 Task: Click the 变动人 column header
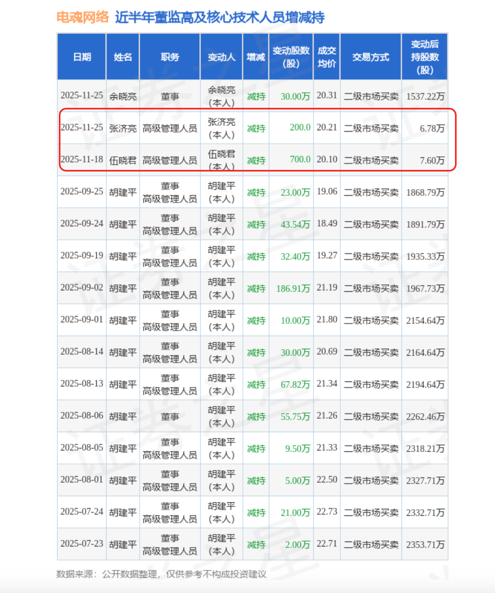pyautogui.click(x=221, y=57)
